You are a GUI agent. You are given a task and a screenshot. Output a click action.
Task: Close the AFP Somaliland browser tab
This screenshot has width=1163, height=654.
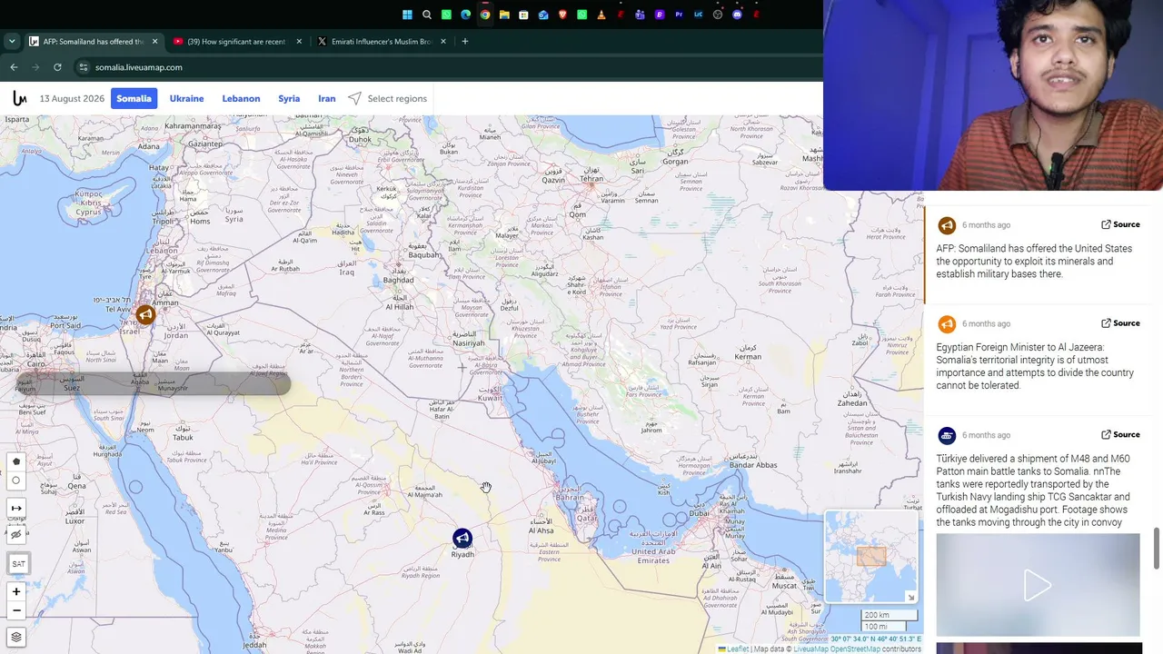[155, 42]
